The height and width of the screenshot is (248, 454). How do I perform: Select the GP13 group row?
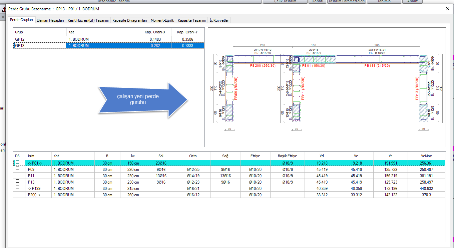[x=109, y=45]
